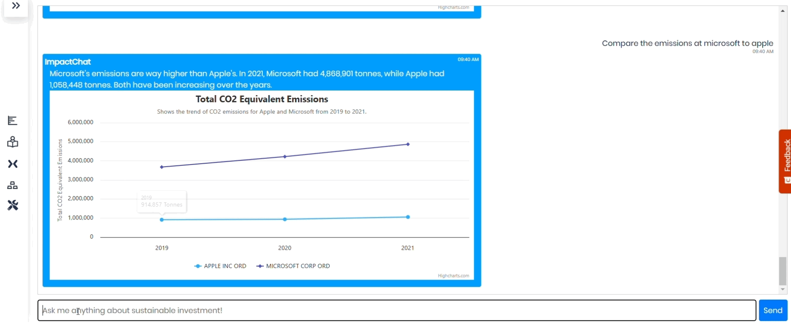Viewport: 791px width, 327px height.
Task: Click Microsoft's 2019 data point
Action: (x=162, y=167)
